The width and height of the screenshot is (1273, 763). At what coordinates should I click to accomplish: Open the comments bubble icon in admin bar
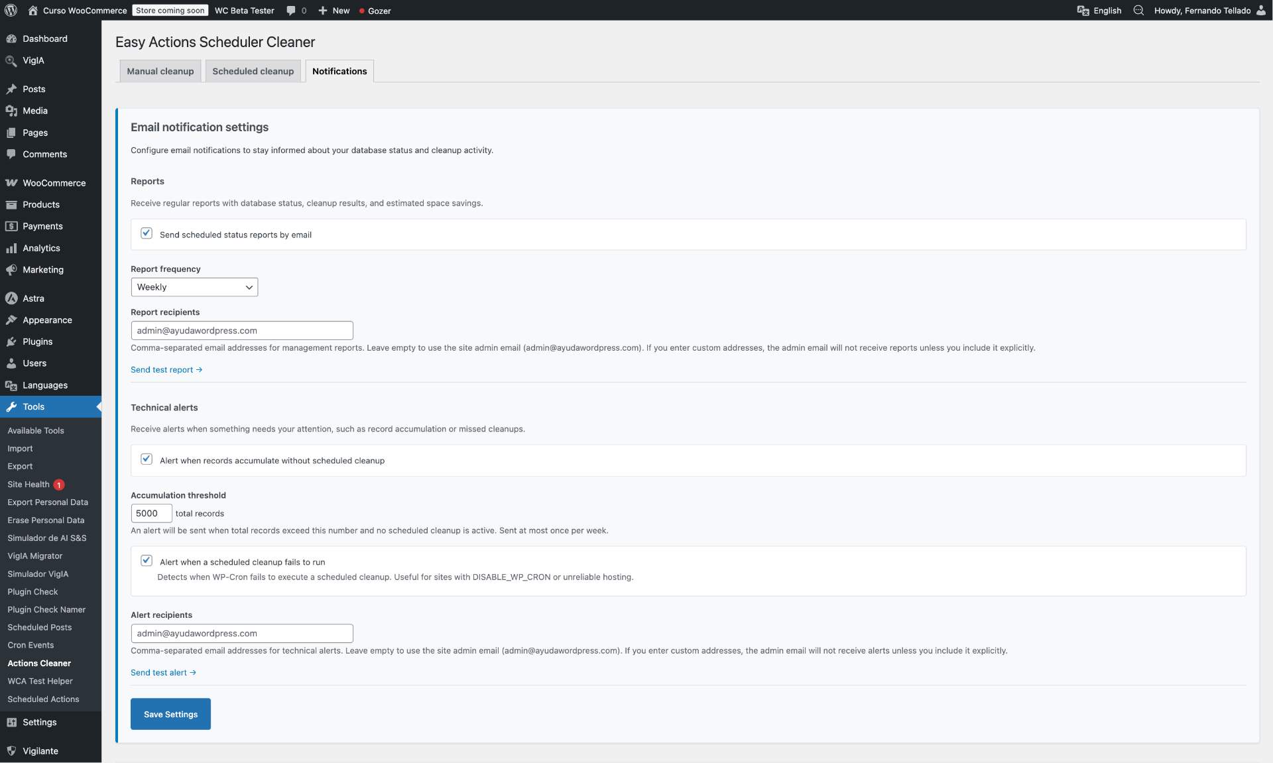[x=291, y=11]
